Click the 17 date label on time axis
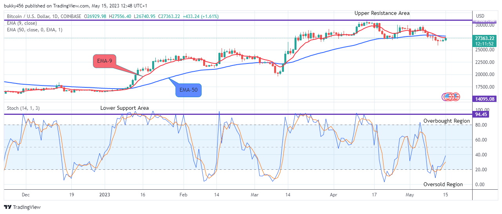Screen dimensions: 502x214 (x=374, y=194)
